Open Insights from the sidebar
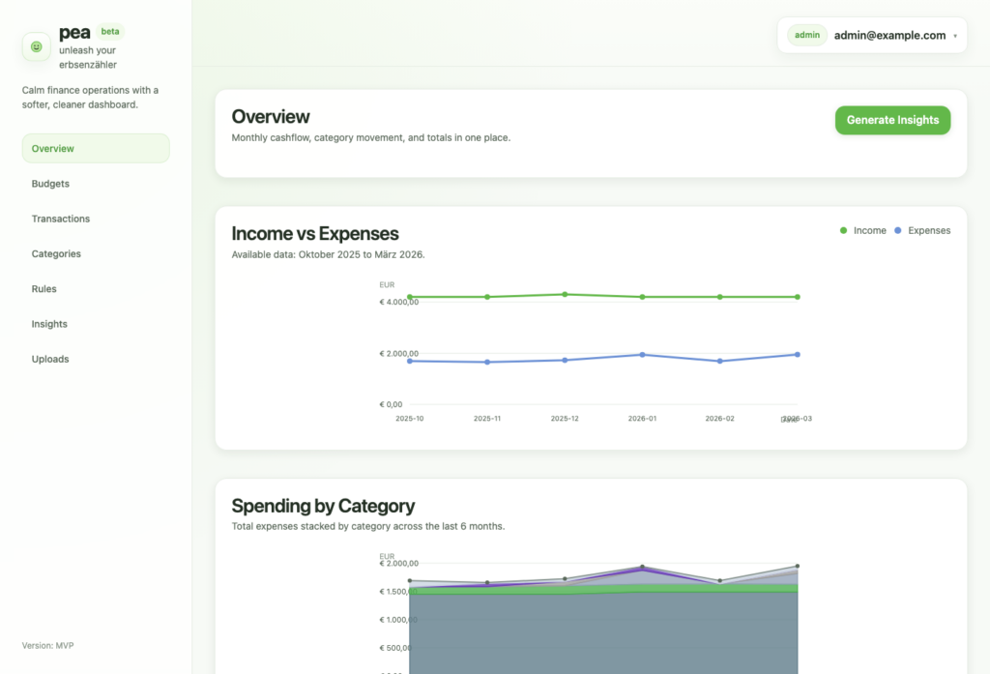The width and height of the screenshot is (990, 674). click(49, 324)
